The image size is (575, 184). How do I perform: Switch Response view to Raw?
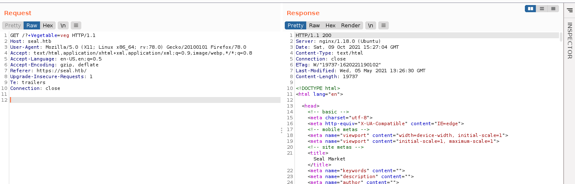click(314, 26)
